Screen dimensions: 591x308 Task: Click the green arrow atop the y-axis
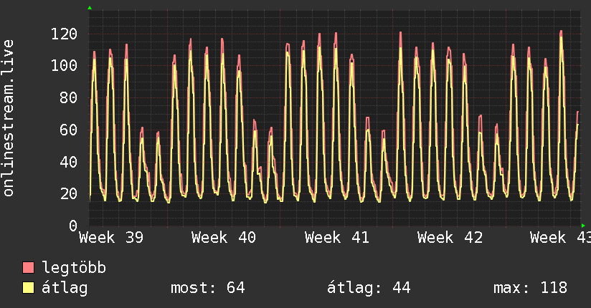90,8
